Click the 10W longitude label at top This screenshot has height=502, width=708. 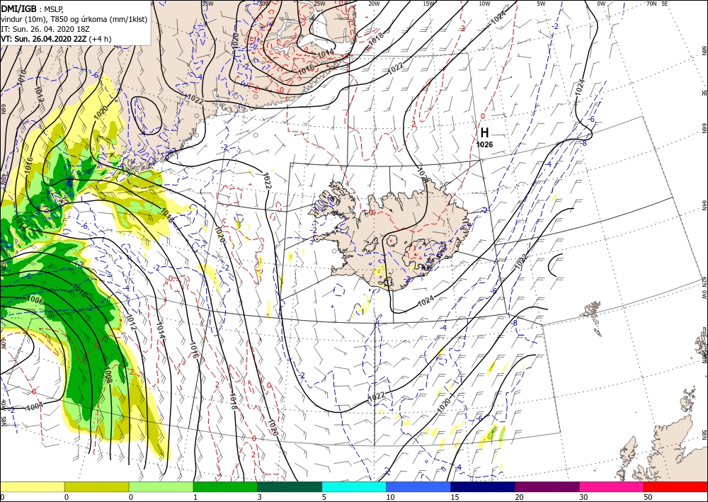point(484,4)
